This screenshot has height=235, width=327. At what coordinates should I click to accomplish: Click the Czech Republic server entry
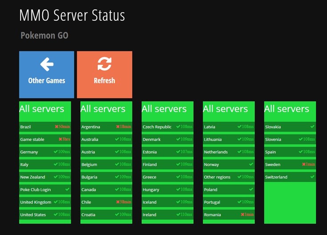167,127
